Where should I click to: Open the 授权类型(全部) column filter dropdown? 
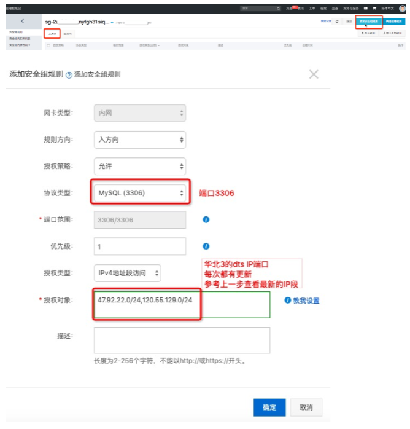point(149,45)
